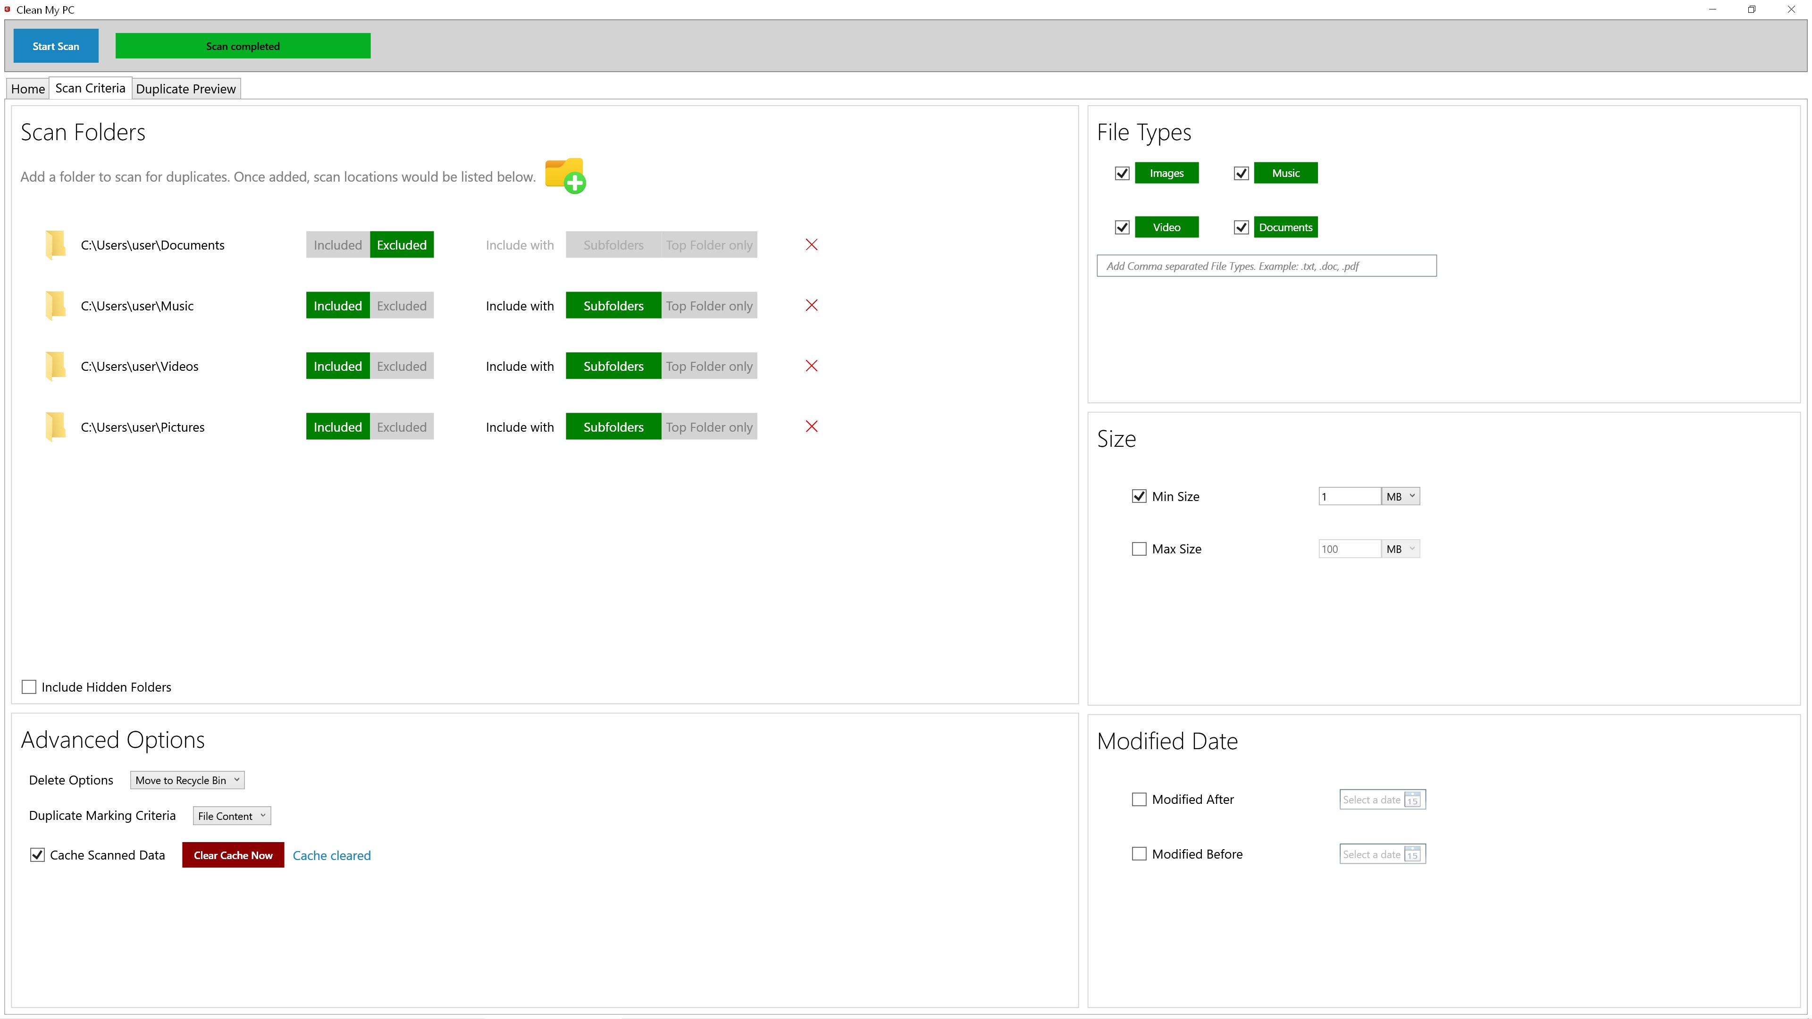
Task: Uncheck the Images file type checkbox
Action: [1122, 173]
